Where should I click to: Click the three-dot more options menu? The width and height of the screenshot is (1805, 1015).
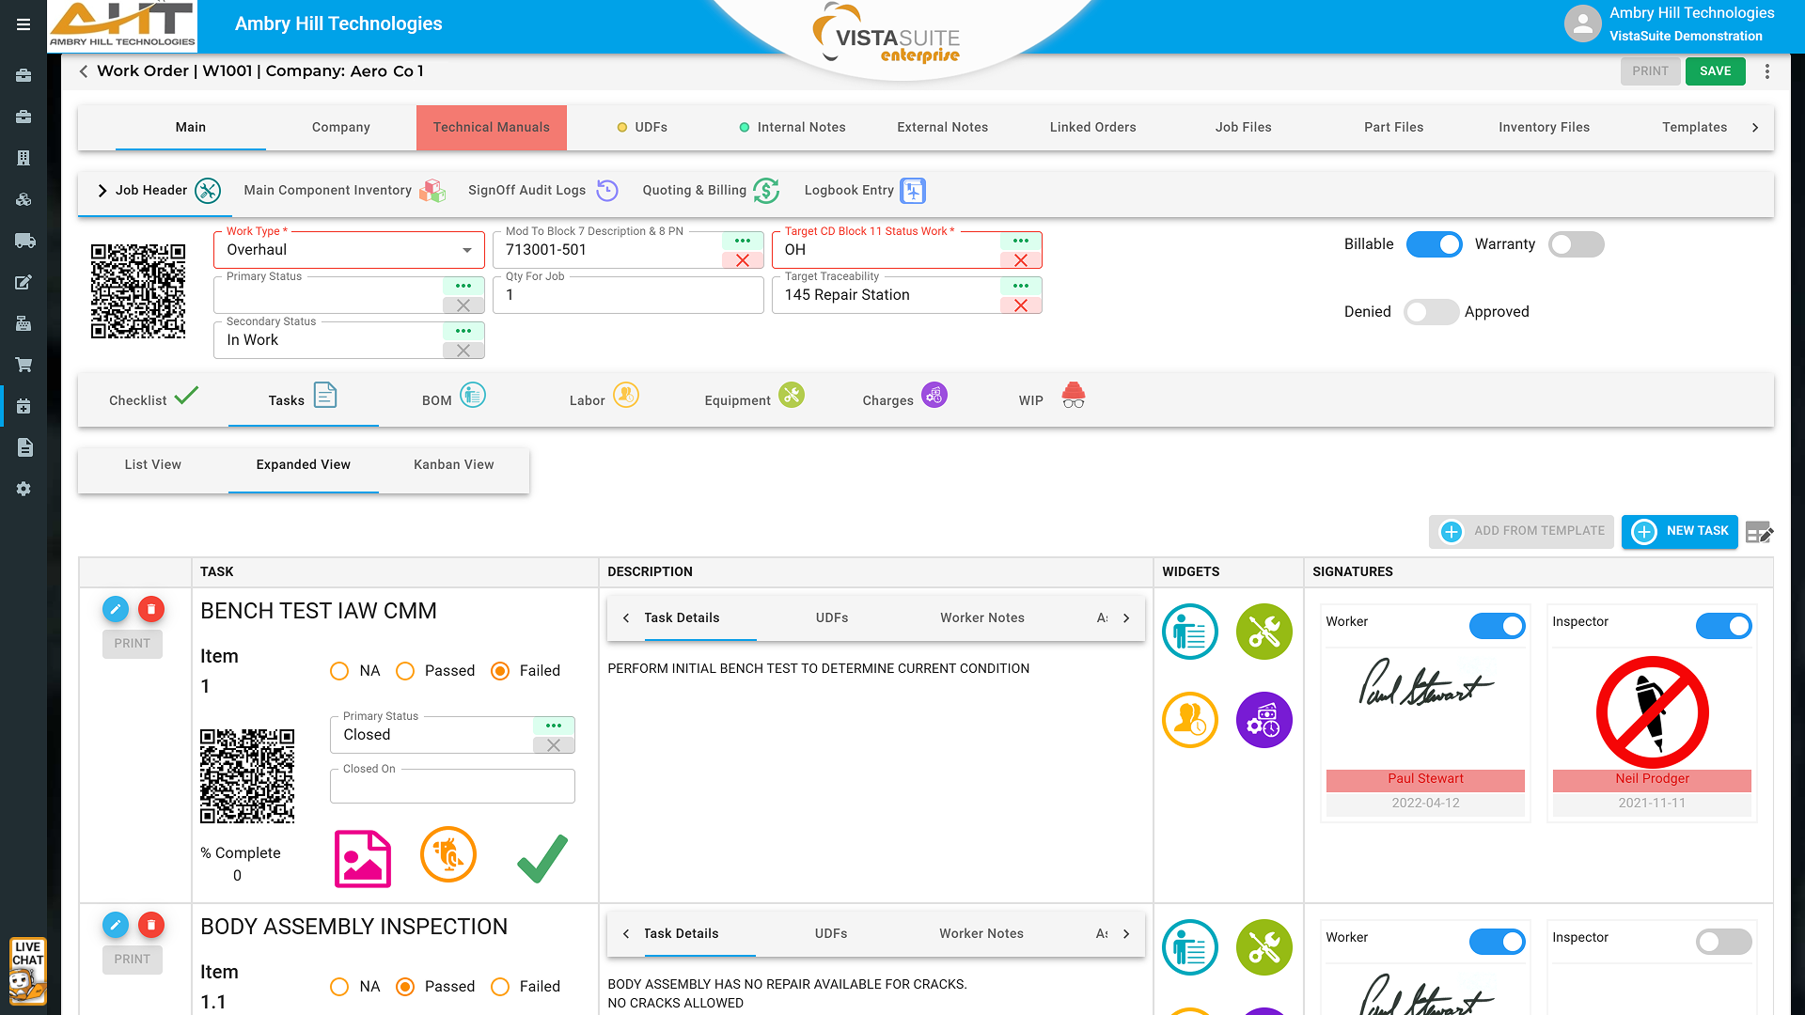pos(1767,71)
